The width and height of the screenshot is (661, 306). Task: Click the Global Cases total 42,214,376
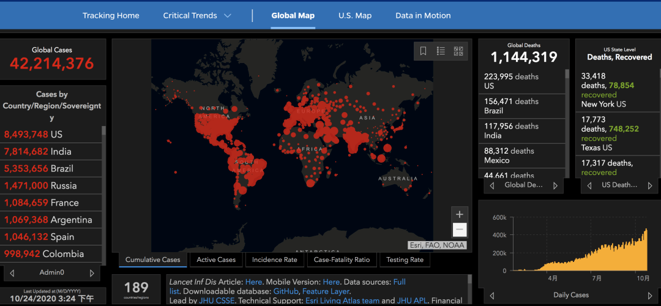coord(52,64)
